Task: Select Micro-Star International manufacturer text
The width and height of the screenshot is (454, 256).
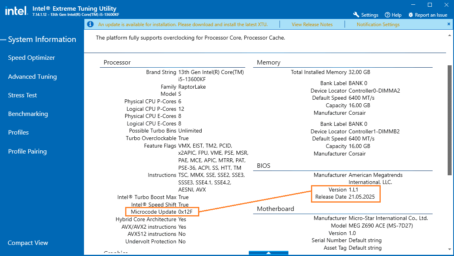Action: [x=388, y=218]
